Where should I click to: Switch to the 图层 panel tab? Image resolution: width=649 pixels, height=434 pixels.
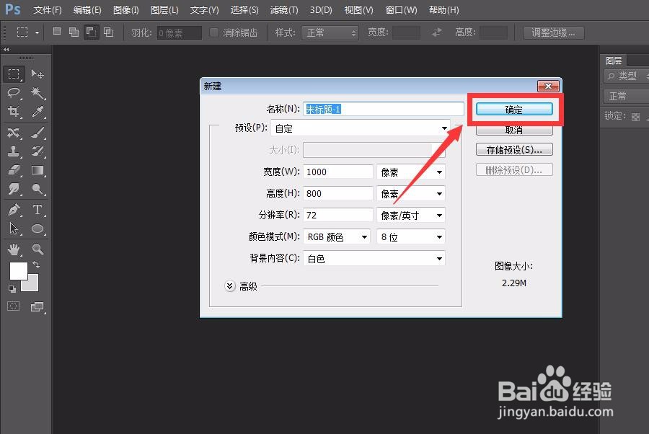[614, 60]
